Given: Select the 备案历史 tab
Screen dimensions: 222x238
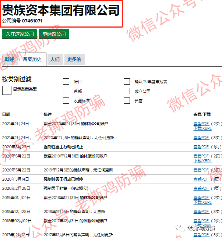Looking at the screenshot, I should click(32, 59).
